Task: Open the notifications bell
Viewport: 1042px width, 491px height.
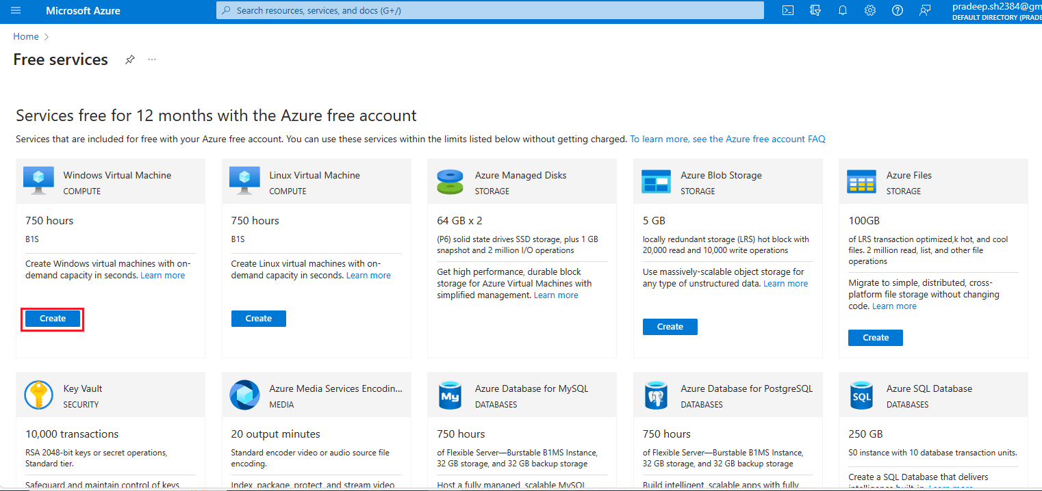Action: pyautogui.click(x=843, y=10)
